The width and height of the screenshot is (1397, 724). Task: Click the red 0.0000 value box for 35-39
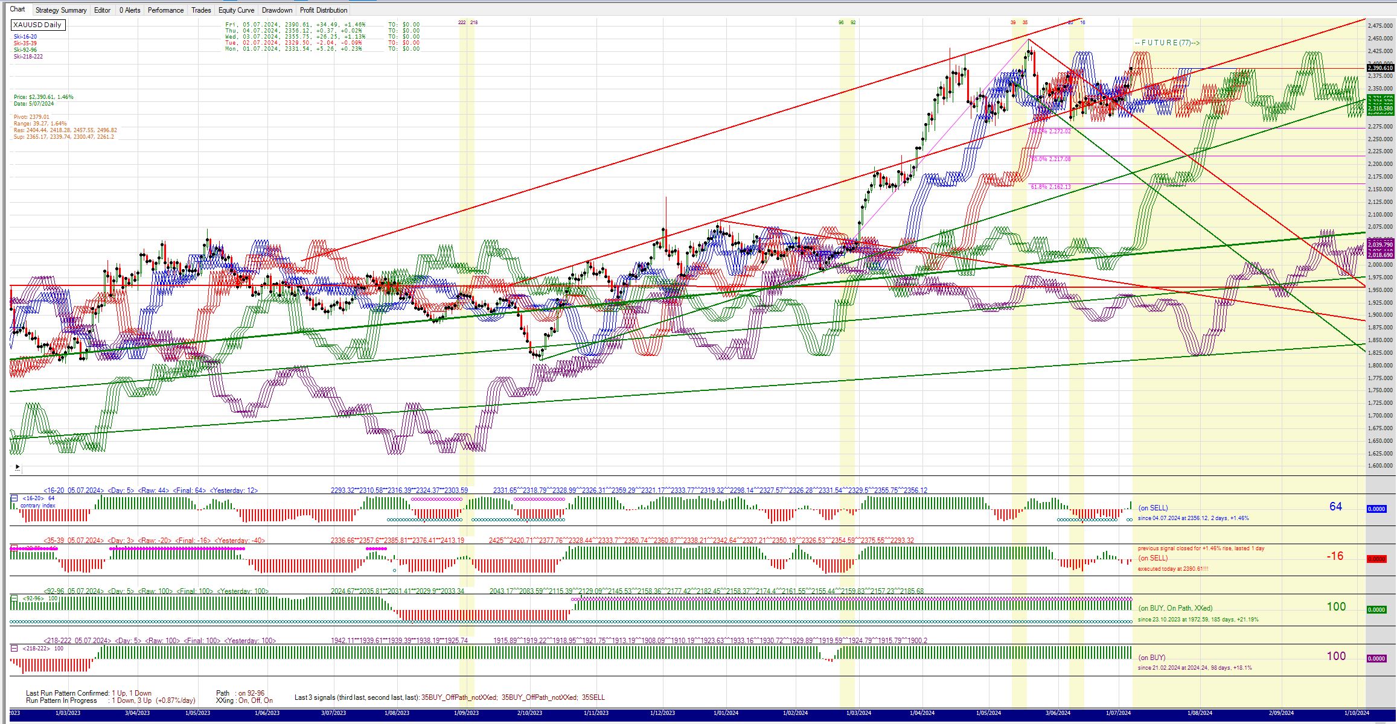tap(1376, 559)
